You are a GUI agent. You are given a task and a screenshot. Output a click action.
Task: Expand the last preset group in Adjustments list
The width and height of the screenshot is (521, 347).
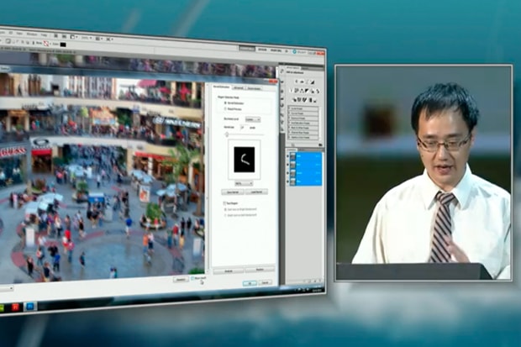(289, 137)
